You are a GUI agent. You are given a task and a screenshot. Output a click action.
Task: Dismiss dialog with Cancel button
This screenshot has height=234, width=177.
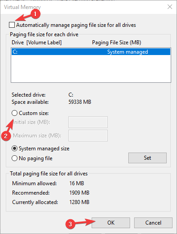coord(153,223)
